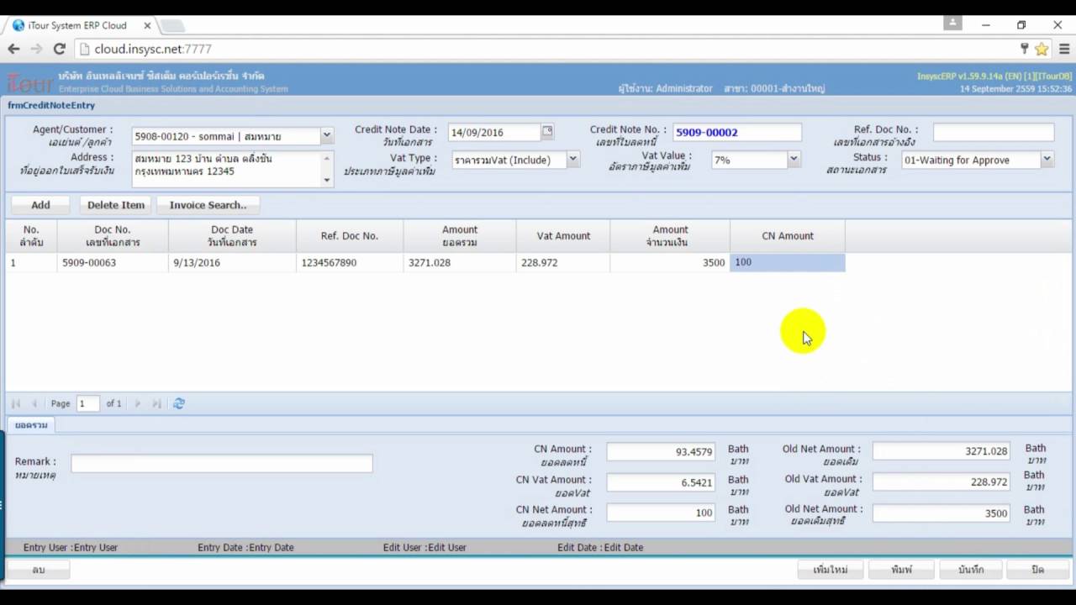Click the Vat Amount column header
1076x605 pixels.
tap(563, 236)
